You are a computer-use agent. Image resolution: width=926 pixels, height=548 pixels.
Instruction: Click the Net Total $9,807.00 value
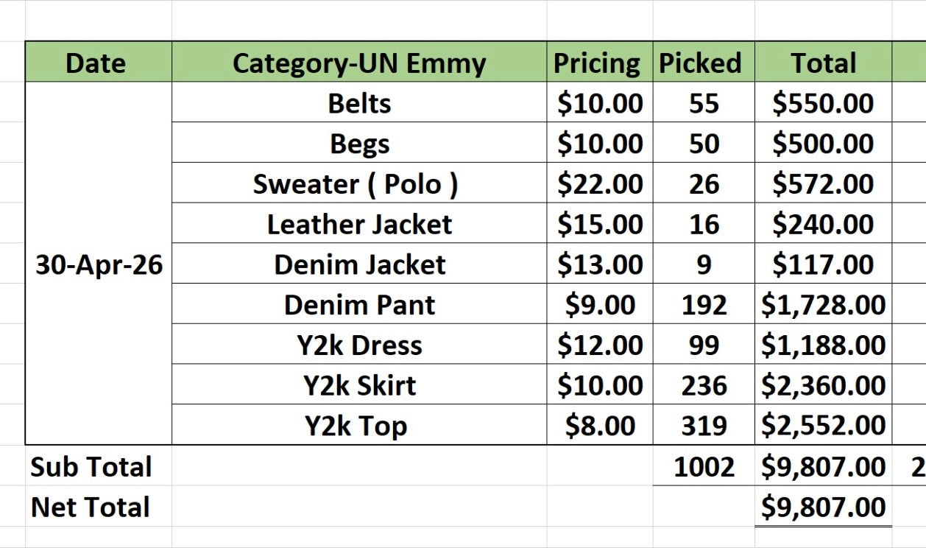point(824,506)
